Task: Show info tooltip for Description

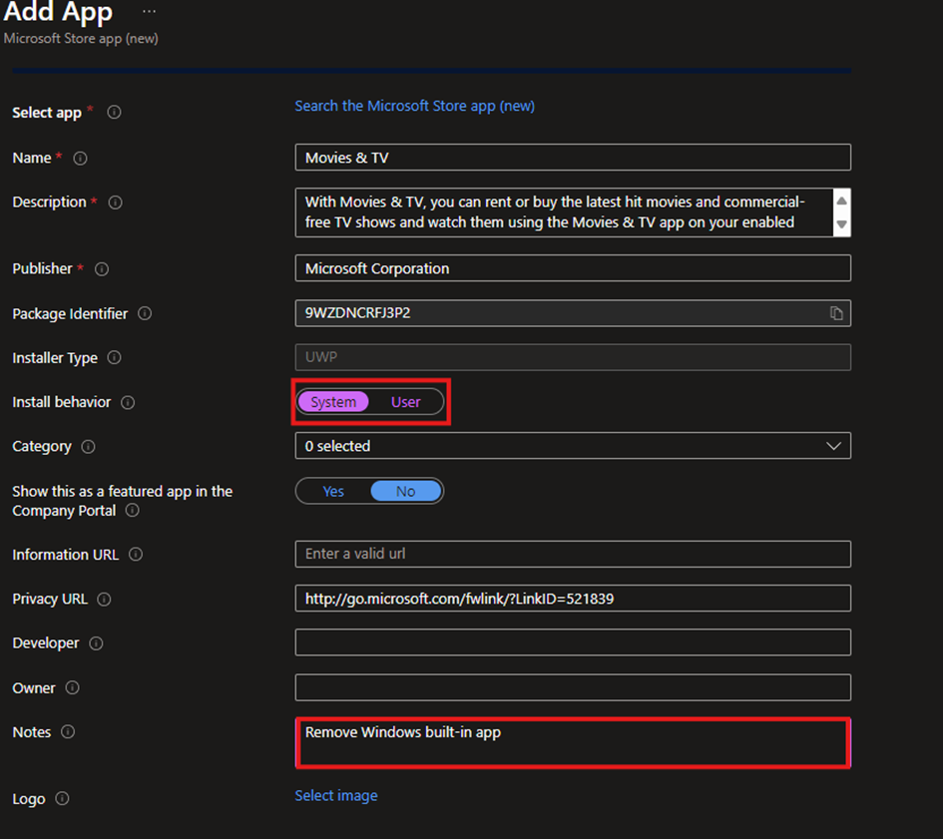Action: pyautogui.click(x=115, y=203)
